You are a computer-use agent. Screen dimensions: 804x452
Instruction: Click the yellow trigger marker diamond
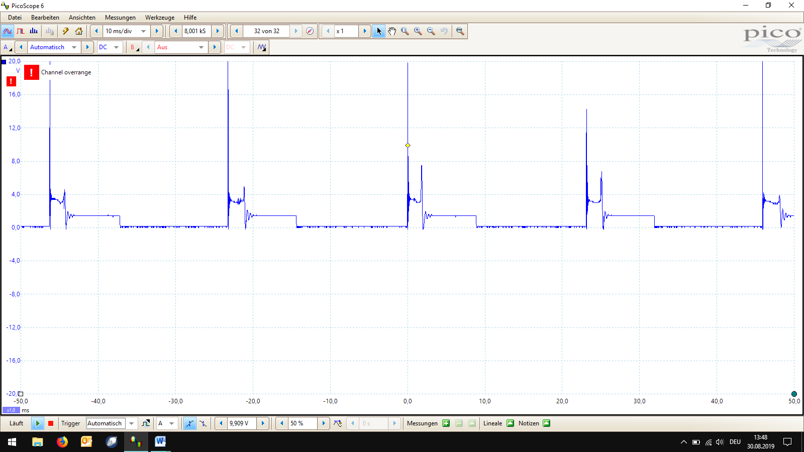click(408, 146)
